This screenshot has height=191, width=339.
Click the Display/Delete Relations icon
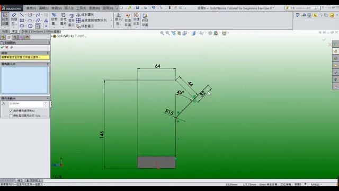(x=119, y=15)
